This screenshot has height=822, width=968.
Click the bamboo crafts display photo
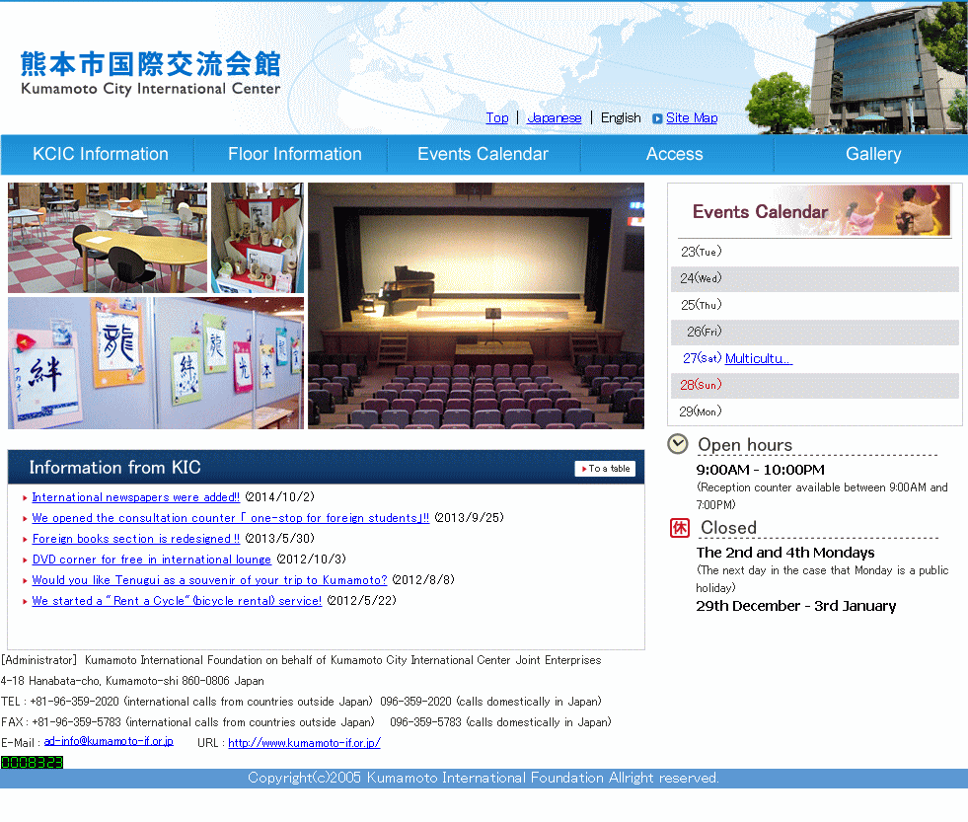click(x=258, y=237)
